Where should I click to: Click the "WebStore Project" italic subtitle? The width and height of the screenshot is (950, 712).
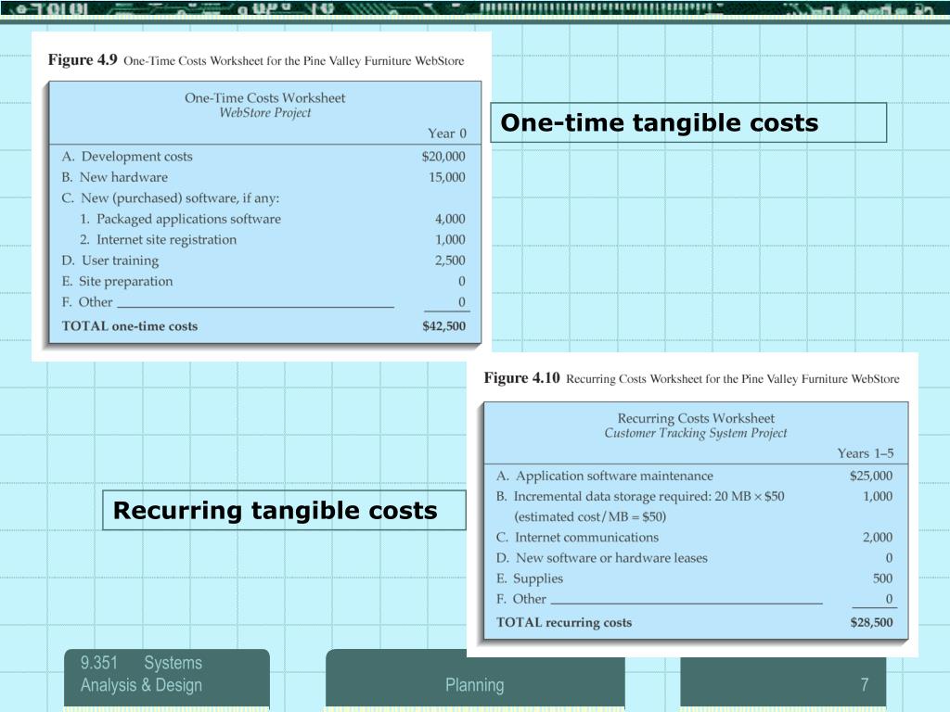[264, 112]
